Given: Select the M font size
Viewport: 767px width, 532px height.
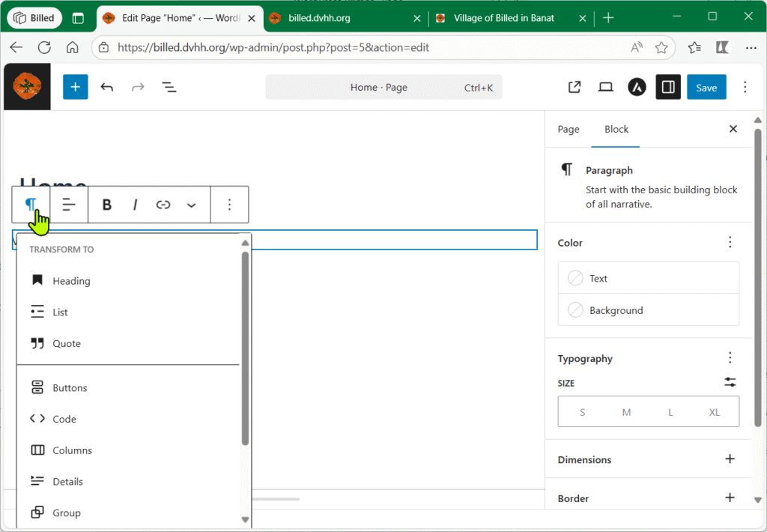Looking at the screenshot, I should coord(626,412).
